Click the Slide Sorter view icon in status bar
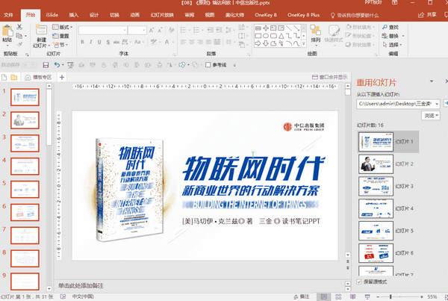 point(338,297)
